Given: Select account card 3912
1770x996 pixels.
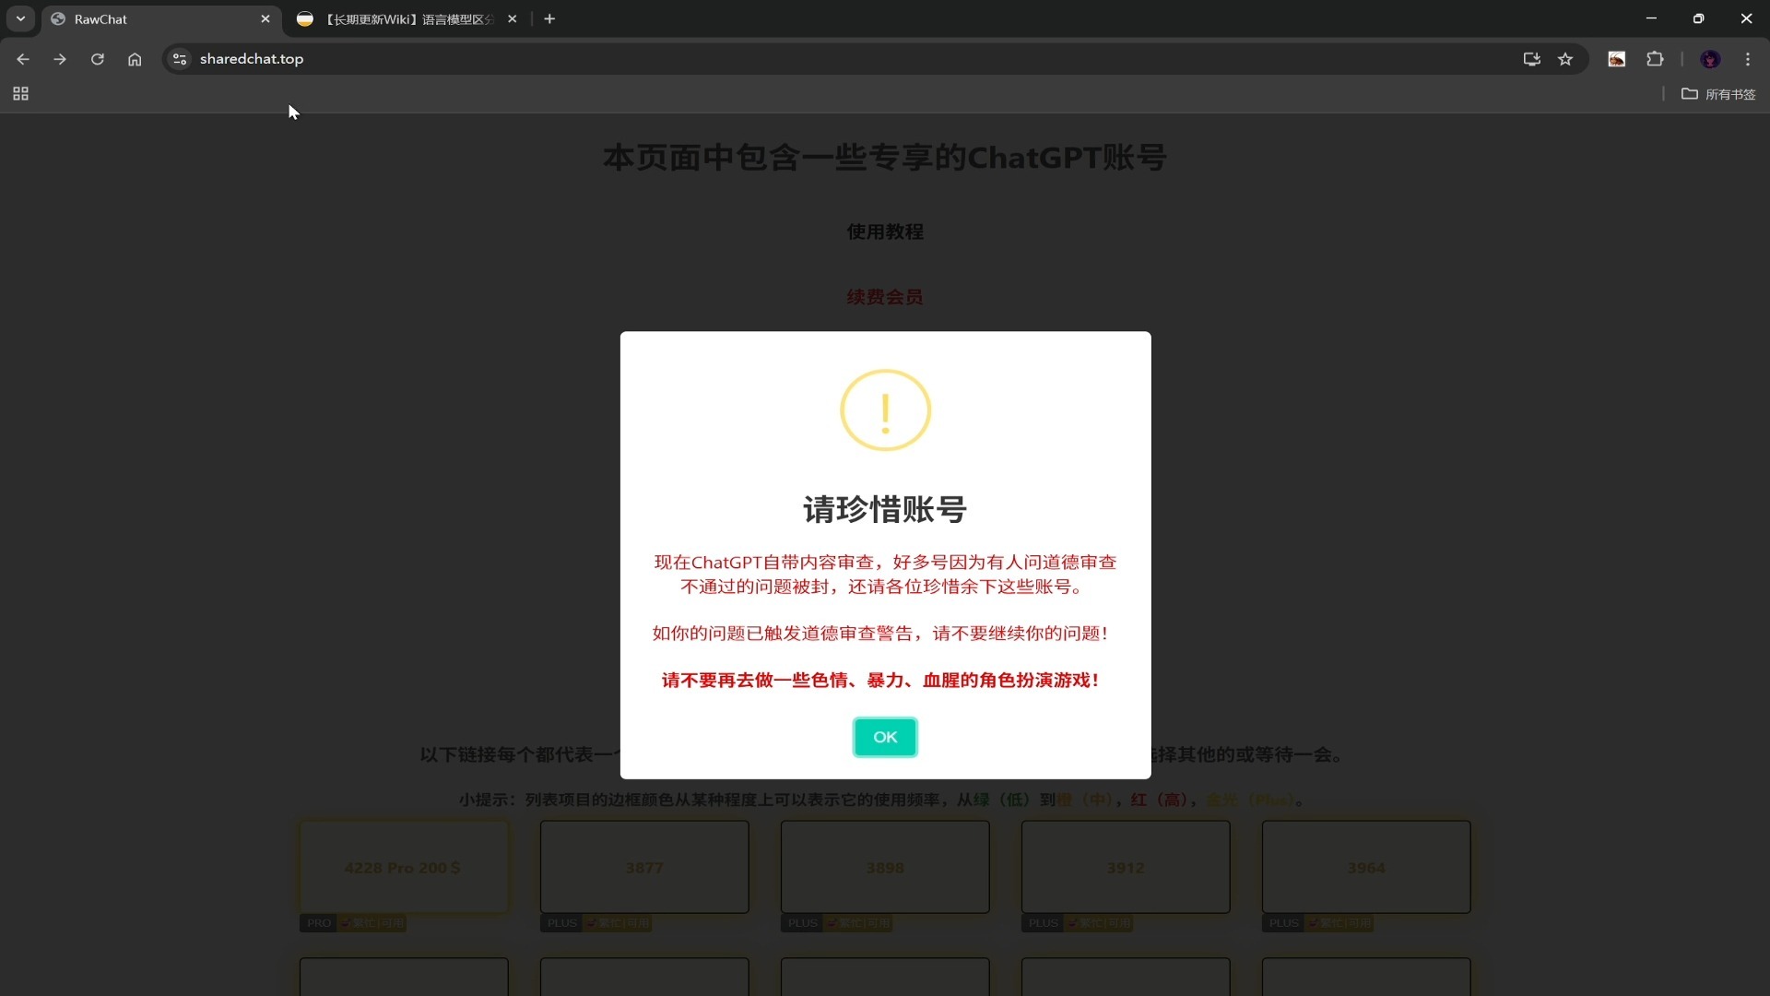Looking at the screenshot, I should pyautogui.click(x=1126, y=867).
